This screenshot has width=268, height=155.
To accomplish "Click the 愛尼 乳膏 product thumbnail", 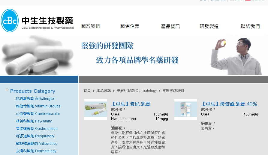I will pos(96,109).
